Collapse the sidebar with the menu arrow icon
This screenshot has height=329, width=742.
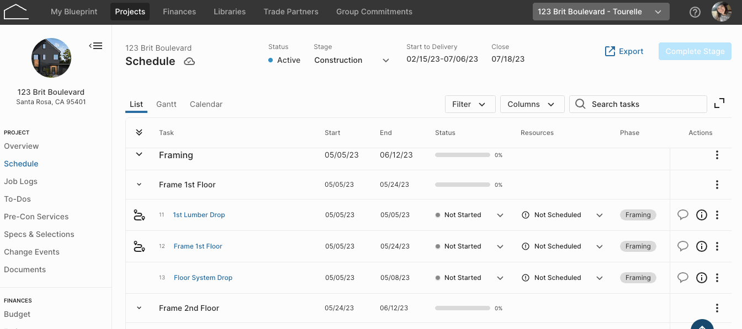(x=96, y=46)
